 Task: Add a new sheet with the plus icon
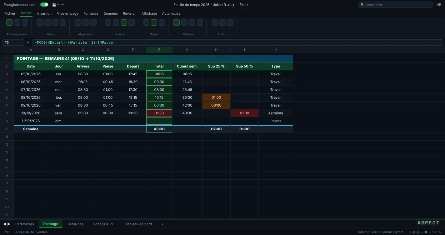click(162, 224)
